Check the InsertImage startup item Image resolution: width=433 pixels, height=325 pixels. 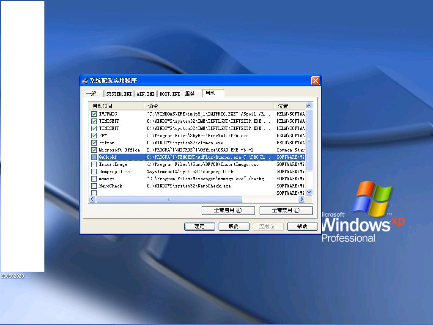94,164
